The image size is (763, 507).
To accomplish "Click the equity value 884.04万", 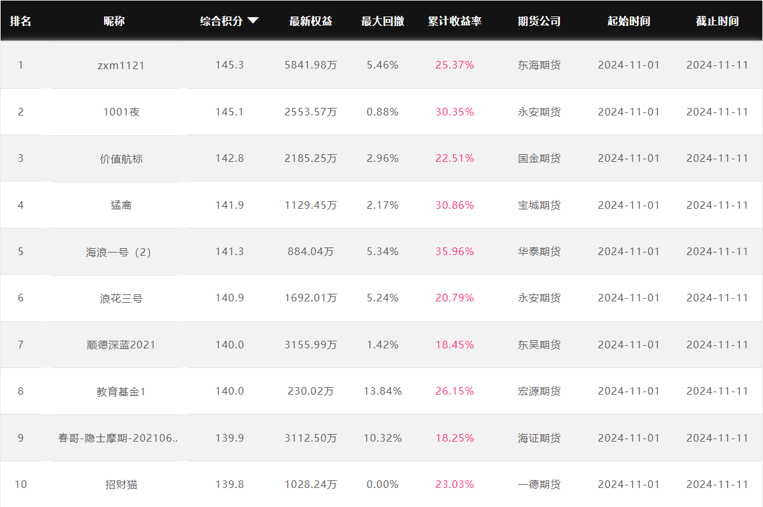I will [x=311, y=251].
